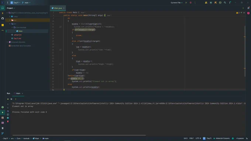
Task: Collapse the Day11 root folder
Action: point(7,13)
